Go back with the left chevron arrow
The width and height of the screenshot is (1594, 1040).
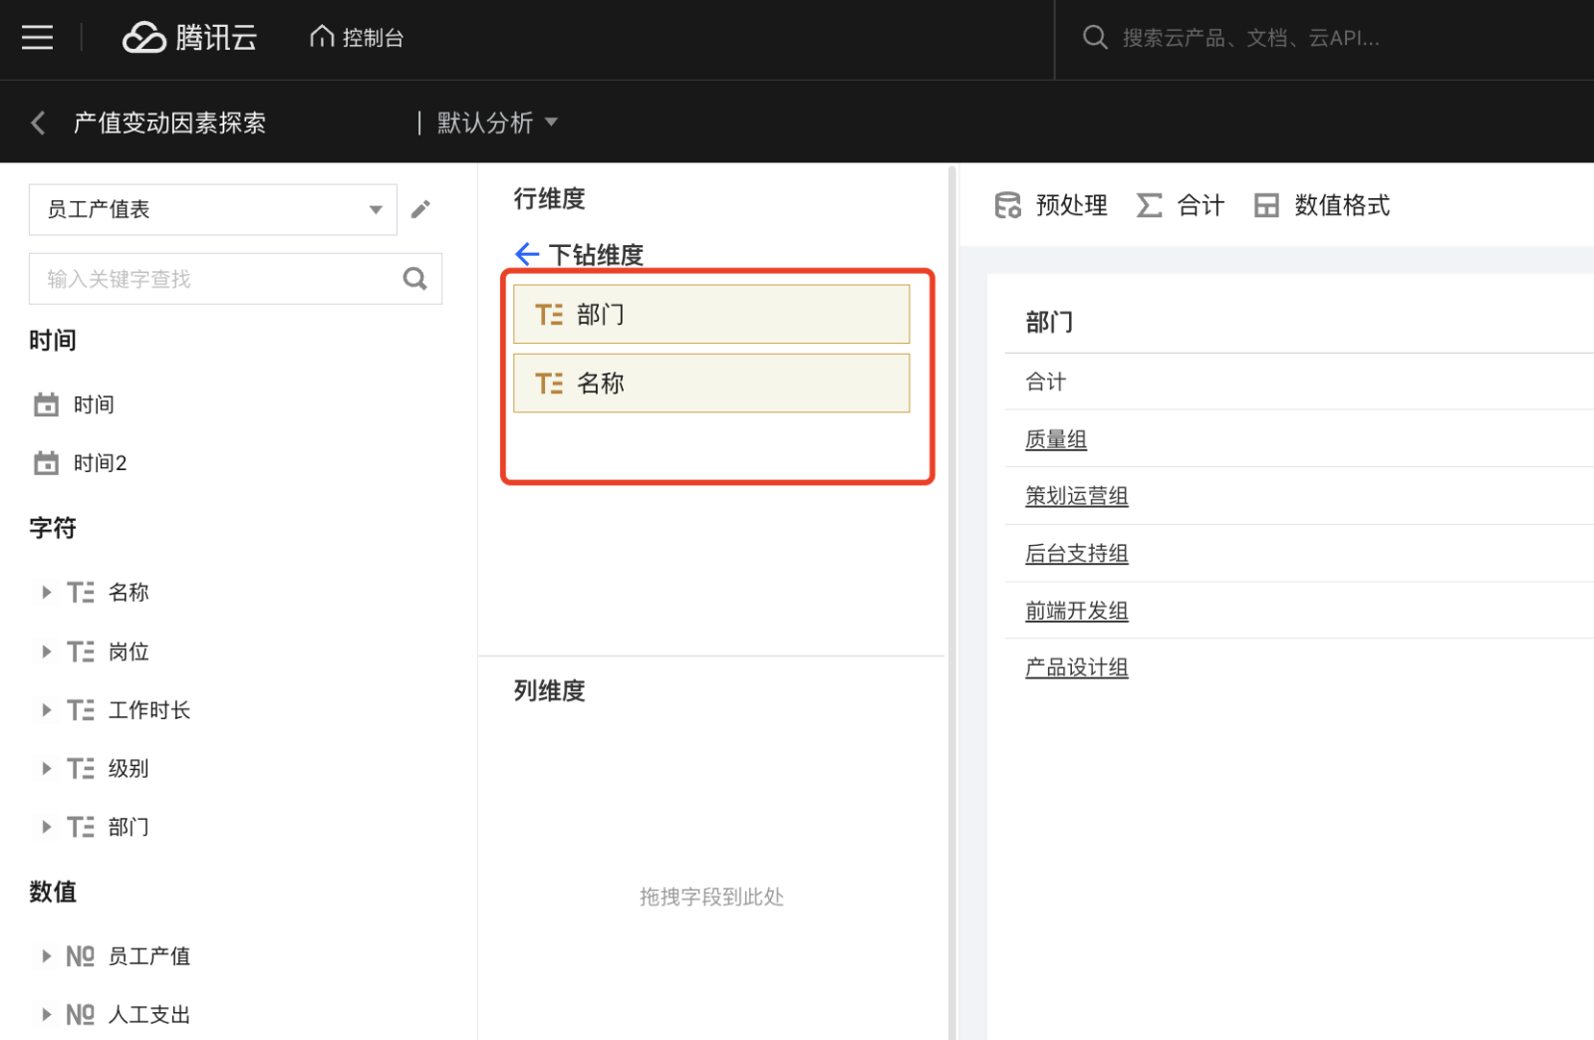pyautogui.click(x=38, y=123)
